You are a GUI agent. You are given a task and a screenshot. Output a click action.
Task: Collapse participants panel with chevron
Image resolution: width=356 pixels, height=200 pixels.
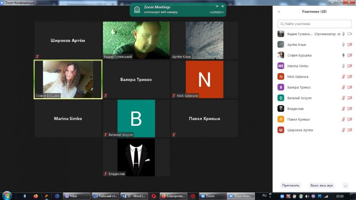tap(279, 12)
